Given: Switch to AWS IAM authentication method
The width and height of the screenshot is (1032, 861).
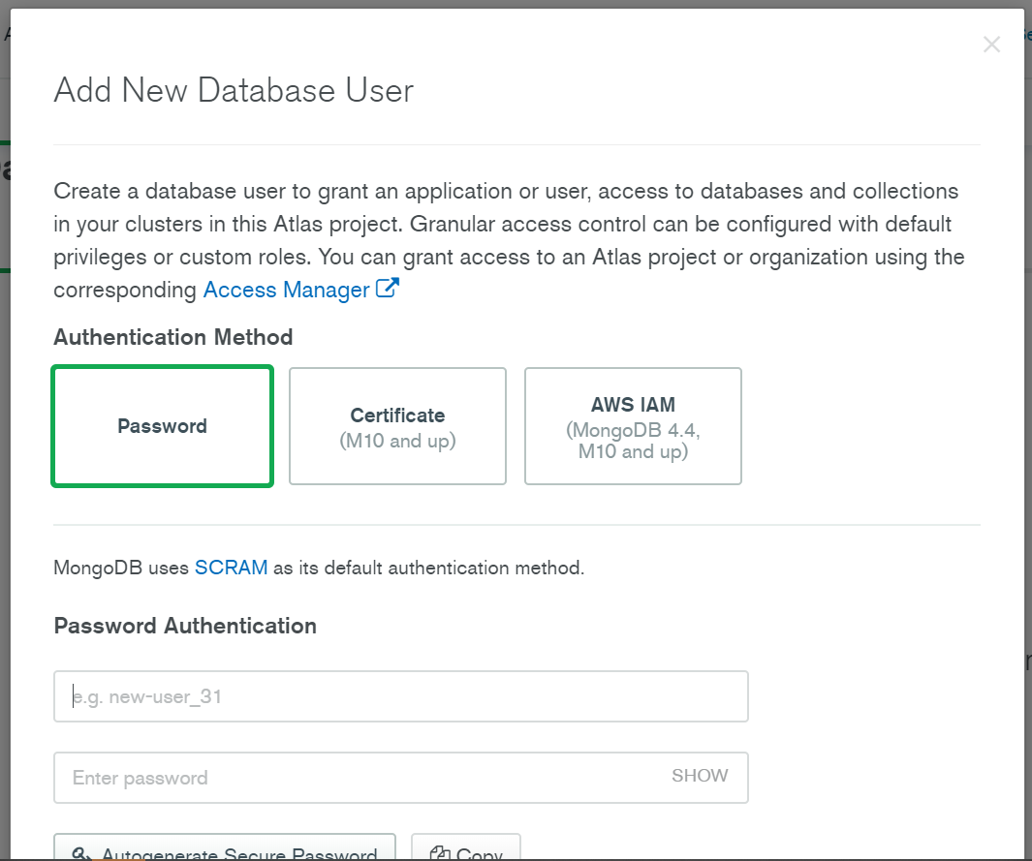Looking at the screenshot, I should [633, 426].
